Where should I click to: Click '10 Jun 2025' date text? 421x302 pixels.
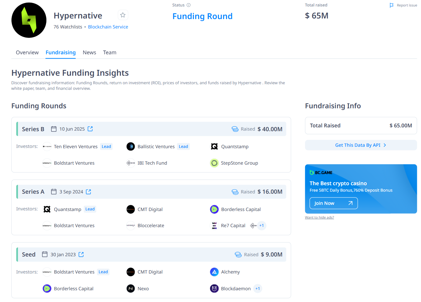coord(72,129)
